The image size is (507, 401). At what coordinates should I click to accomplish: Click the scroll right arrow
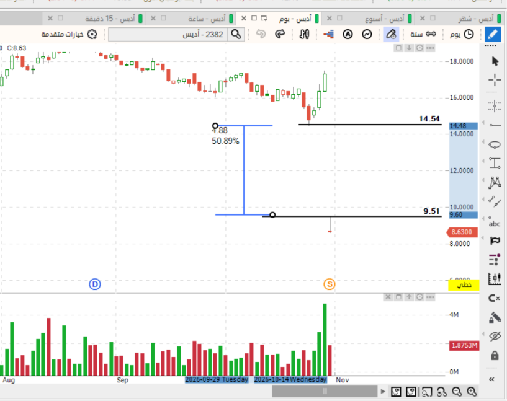point(383,392)
